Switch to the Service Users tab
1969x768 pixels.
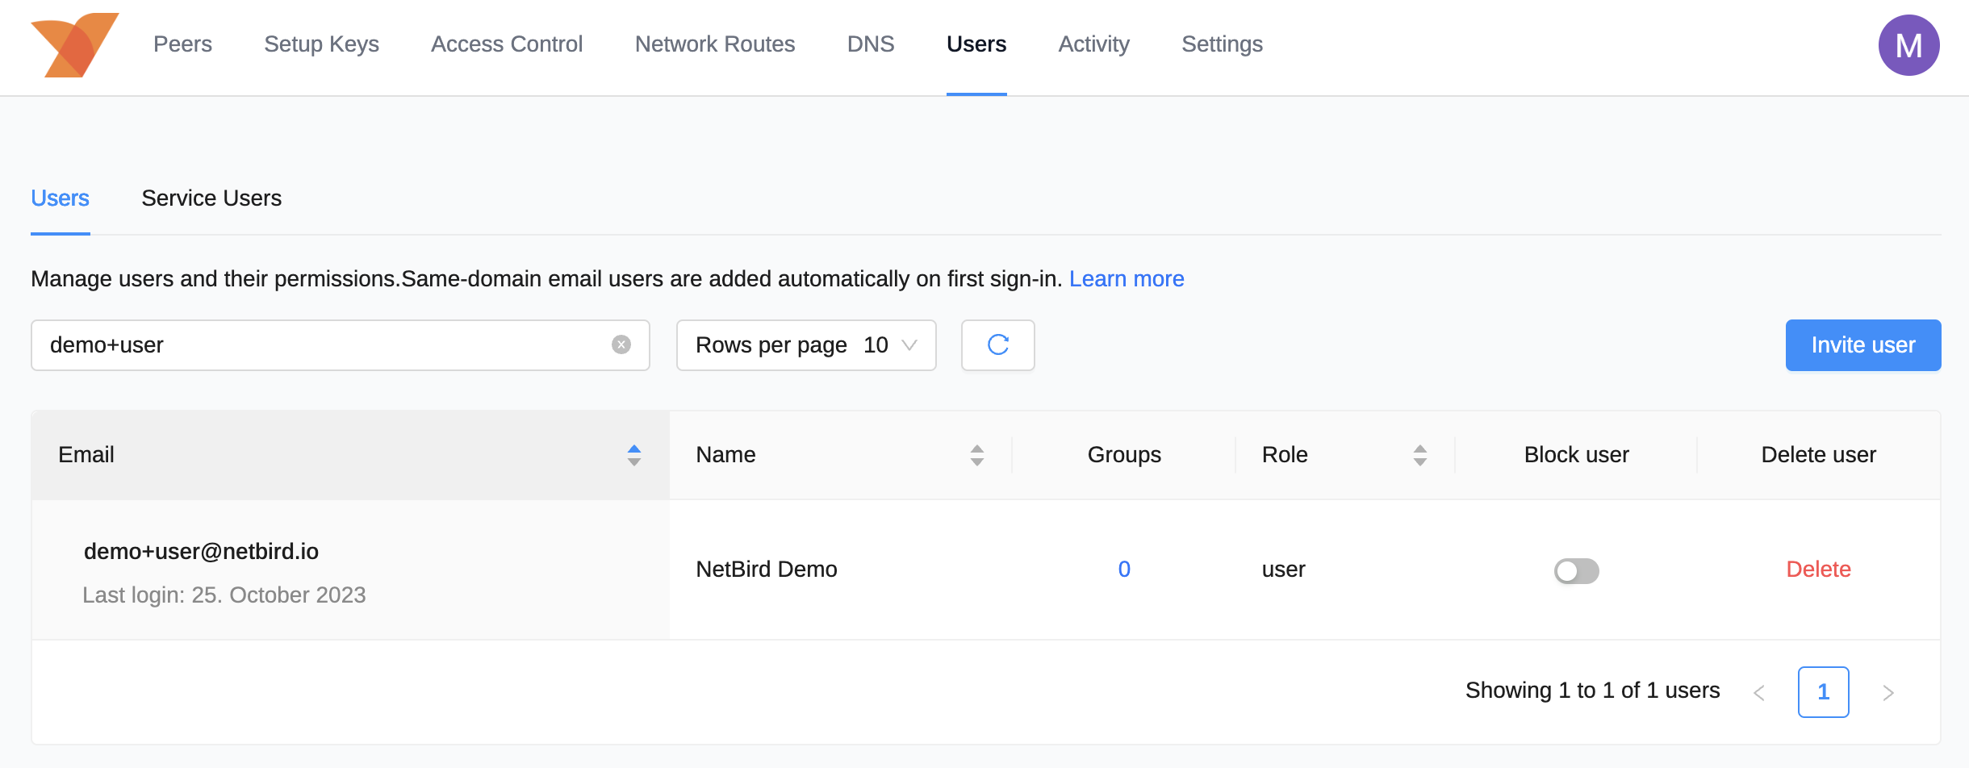[211, 198]
